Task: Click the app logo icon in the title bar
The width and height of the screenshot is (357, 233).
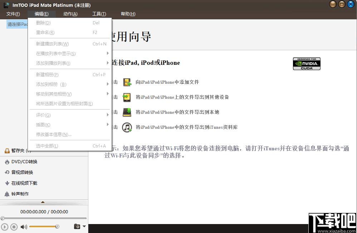Action: click(6, 5)
